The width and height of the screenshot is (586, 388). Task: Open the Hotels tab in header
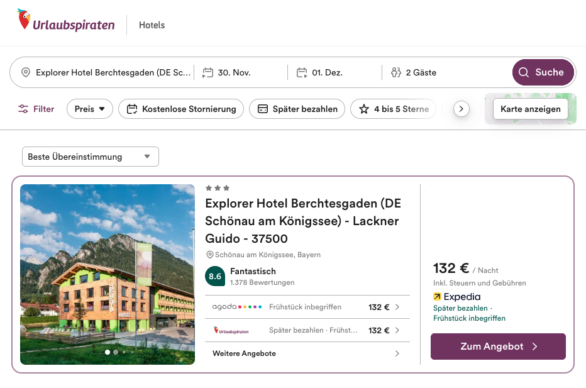152,25
